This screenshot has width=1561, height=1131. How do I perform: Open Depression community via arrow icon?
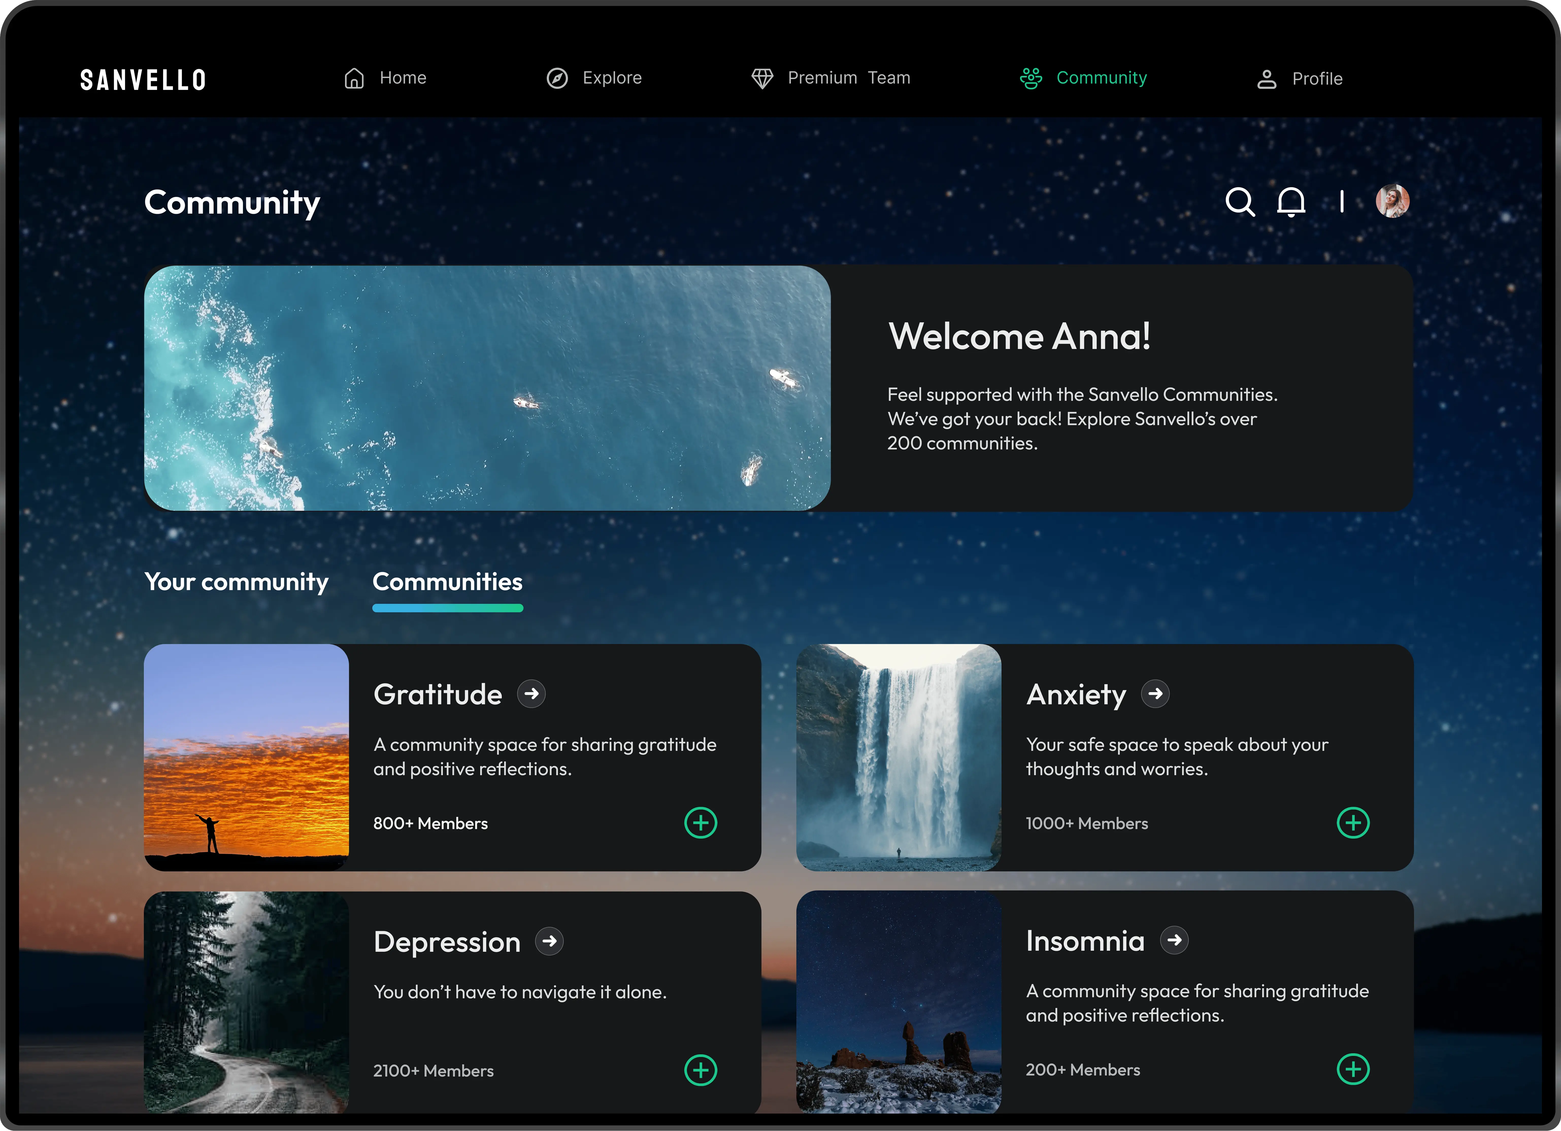coord(549,941)
